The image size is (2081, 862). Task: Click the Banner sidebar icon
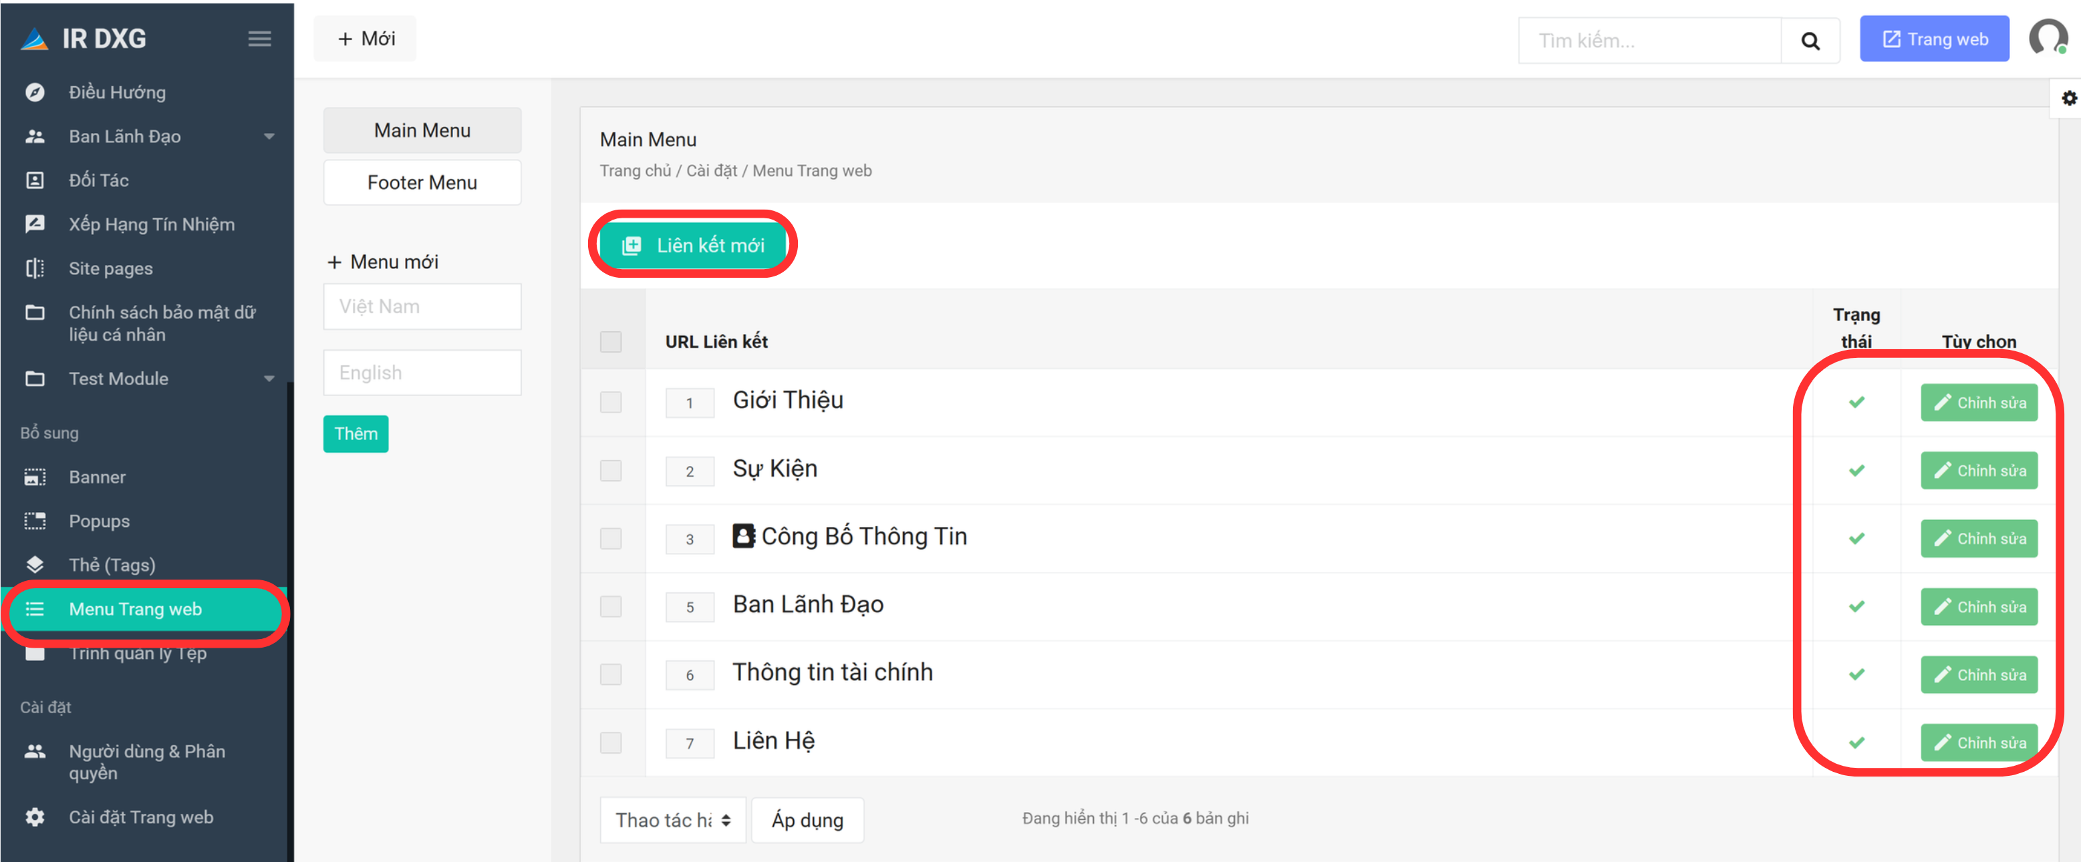(x=35, y=477)
